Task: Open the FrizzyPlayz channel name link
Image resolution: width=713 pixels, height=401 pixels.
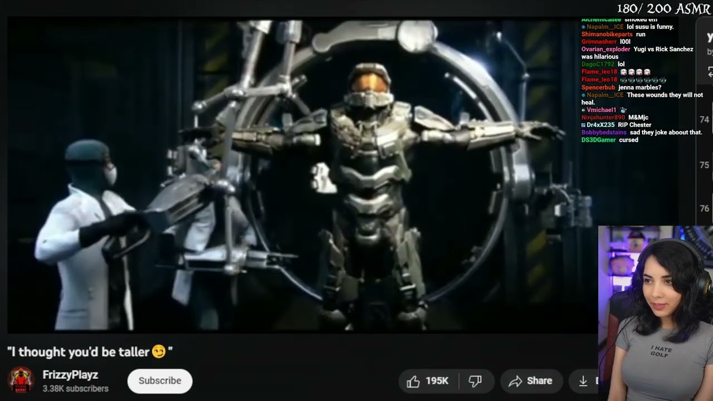Action: (70, 375)
